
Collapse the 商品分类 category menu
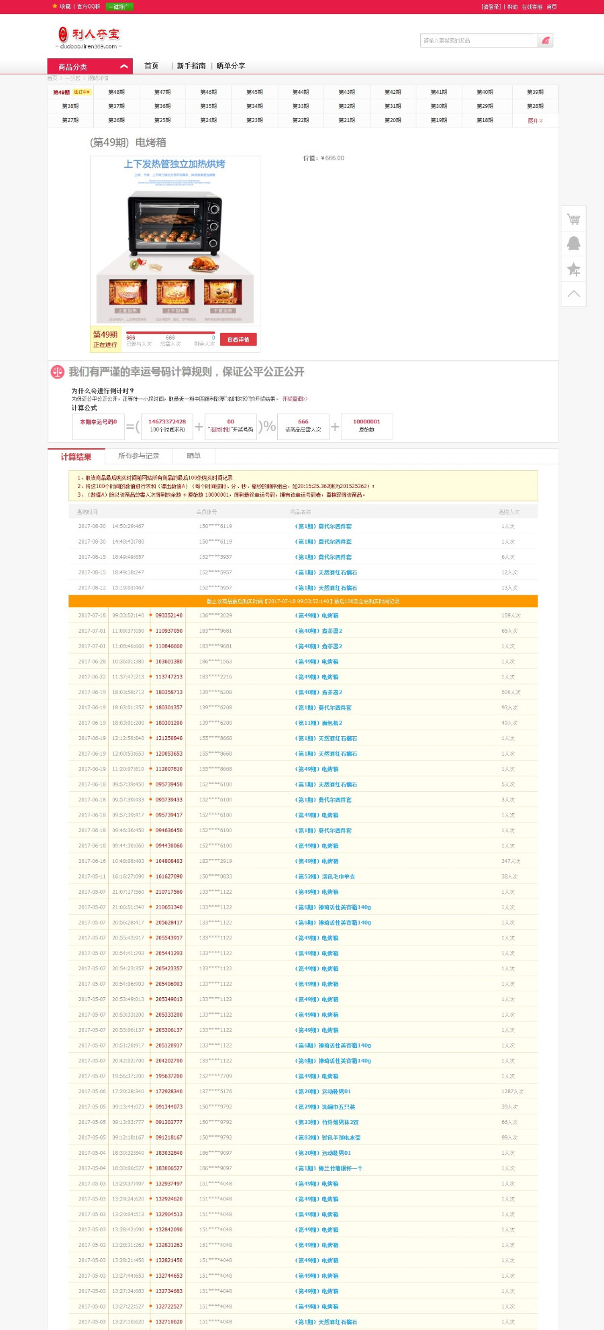pos(123,66)
